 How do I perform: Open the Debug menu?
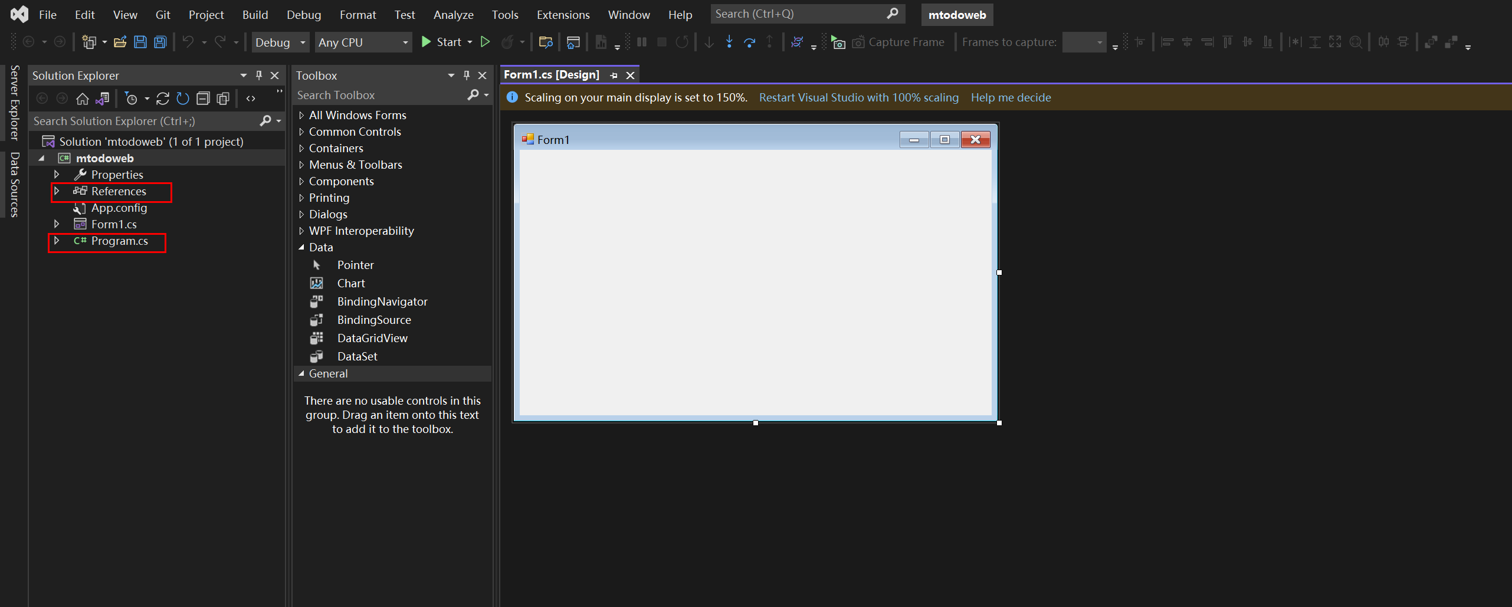(x=303, y=14)
